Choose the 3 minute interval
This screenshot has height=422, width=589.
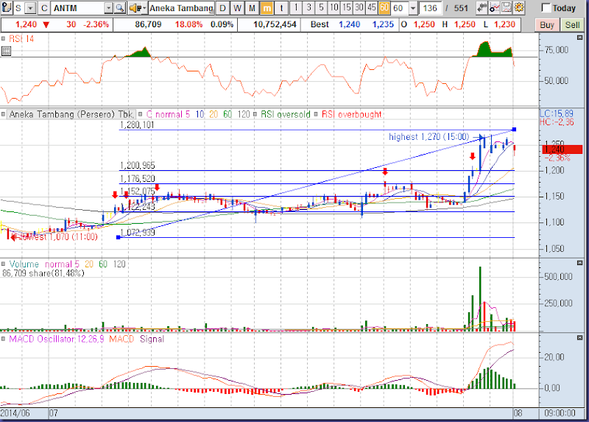point(308,7)
